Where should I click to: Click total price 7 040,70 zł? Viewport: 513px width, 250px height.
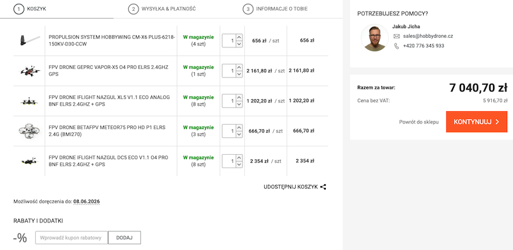(x=478, y=88)
